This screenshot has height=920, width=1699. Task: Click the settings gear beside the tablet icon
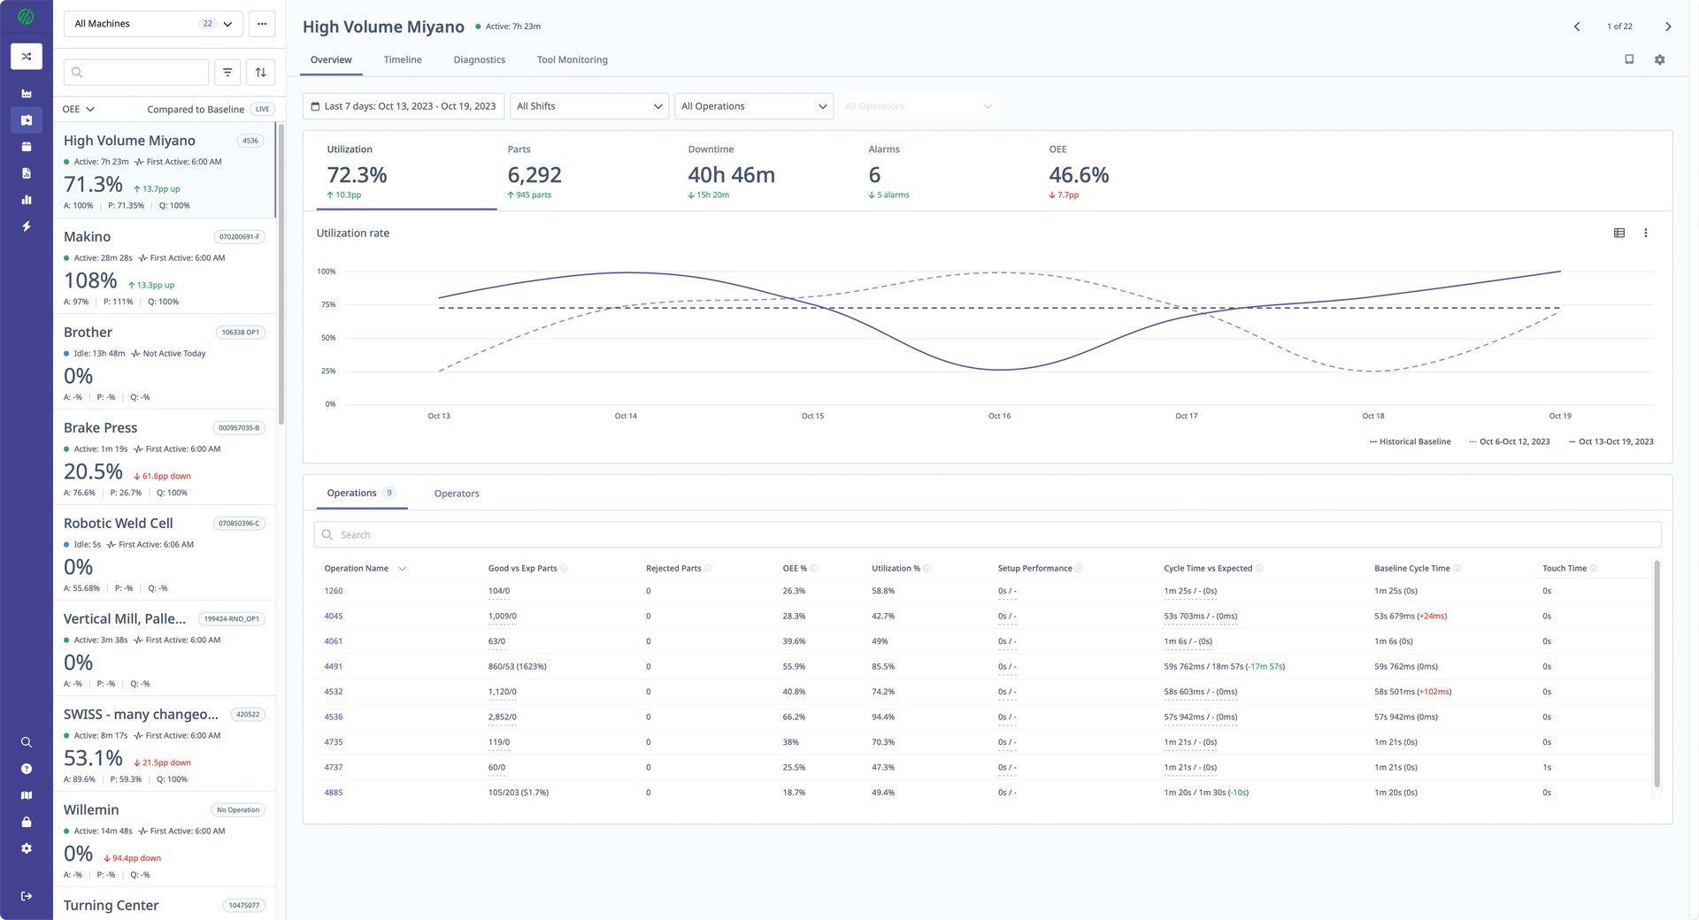[1660, 58]
